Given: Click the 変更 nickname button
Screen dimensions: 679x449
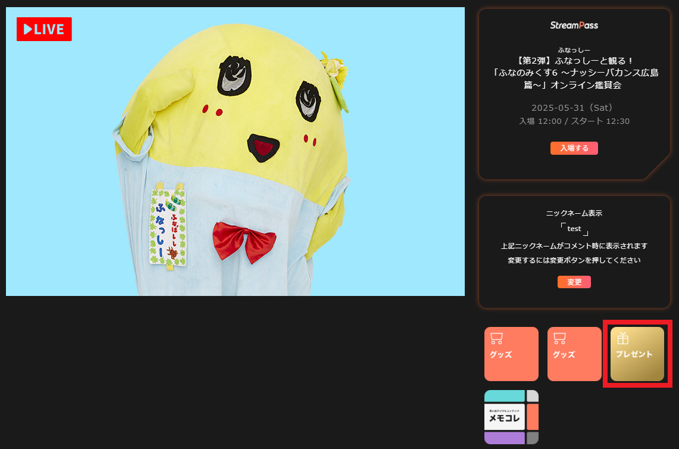Looking at the screenshot, I should coord(574,282).
